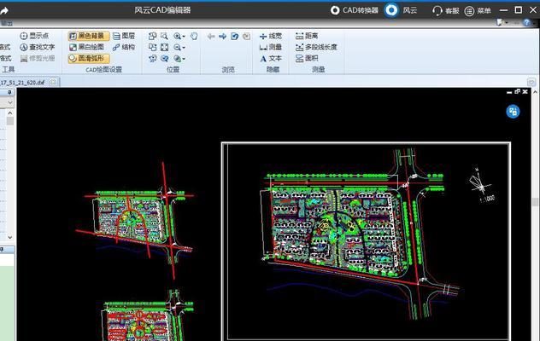Click the blue floating icon in the canvas
The width and height of the screenshot is (540, 341).
click(513, 112)
